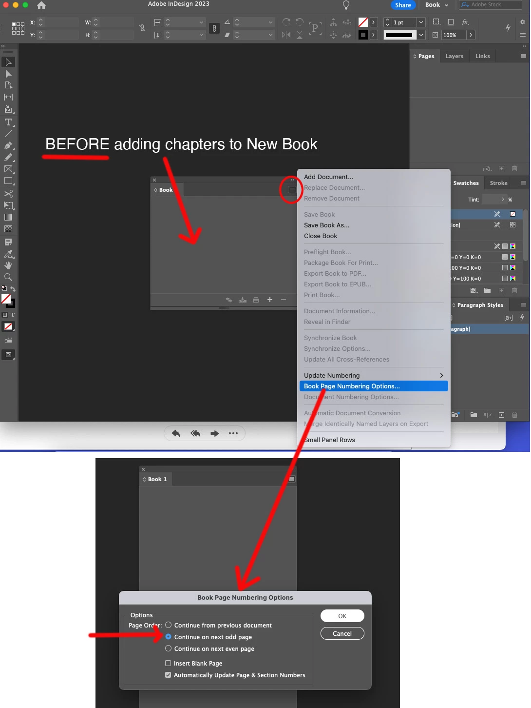Select the Eyedropper tool
The width and height of the screenshot is (531, 708).
click(x=8, y=254)
